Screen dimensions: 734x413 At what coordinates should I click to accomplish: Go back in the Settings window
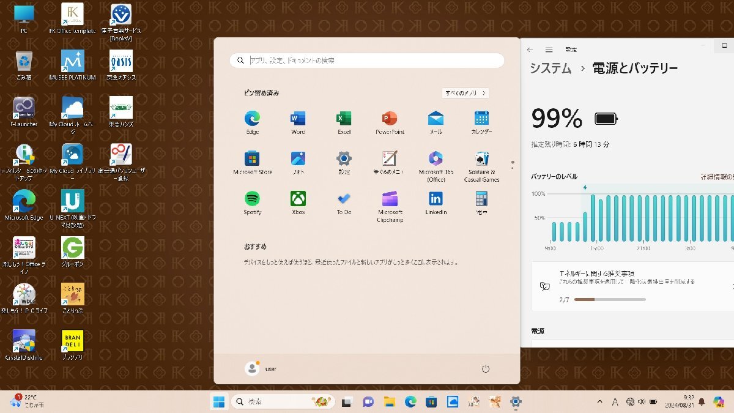click(530, 50)
